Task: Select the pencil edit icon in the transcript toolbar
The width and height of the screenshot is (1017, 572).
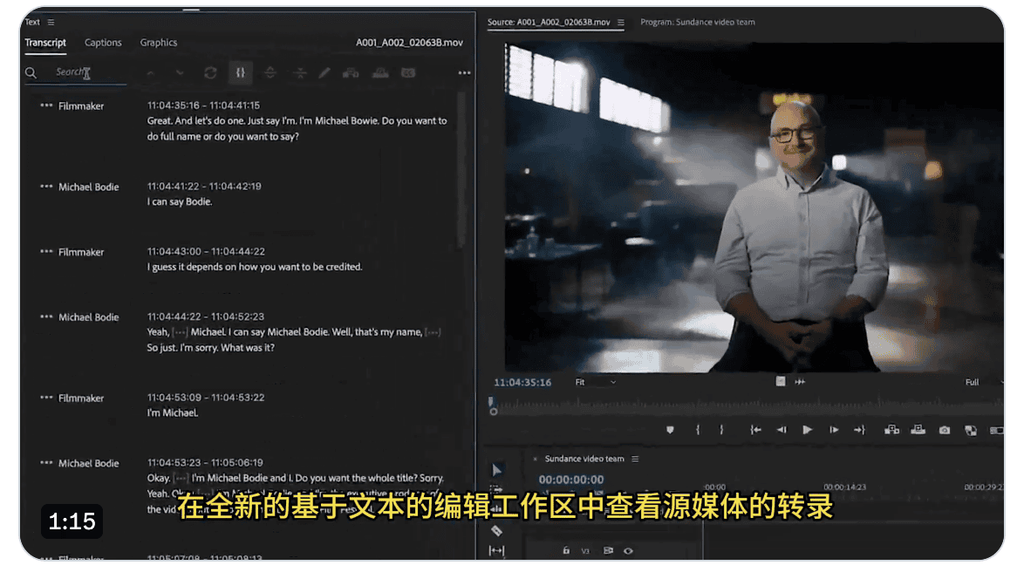Action: pyautogui.click(x=324, y=72)
